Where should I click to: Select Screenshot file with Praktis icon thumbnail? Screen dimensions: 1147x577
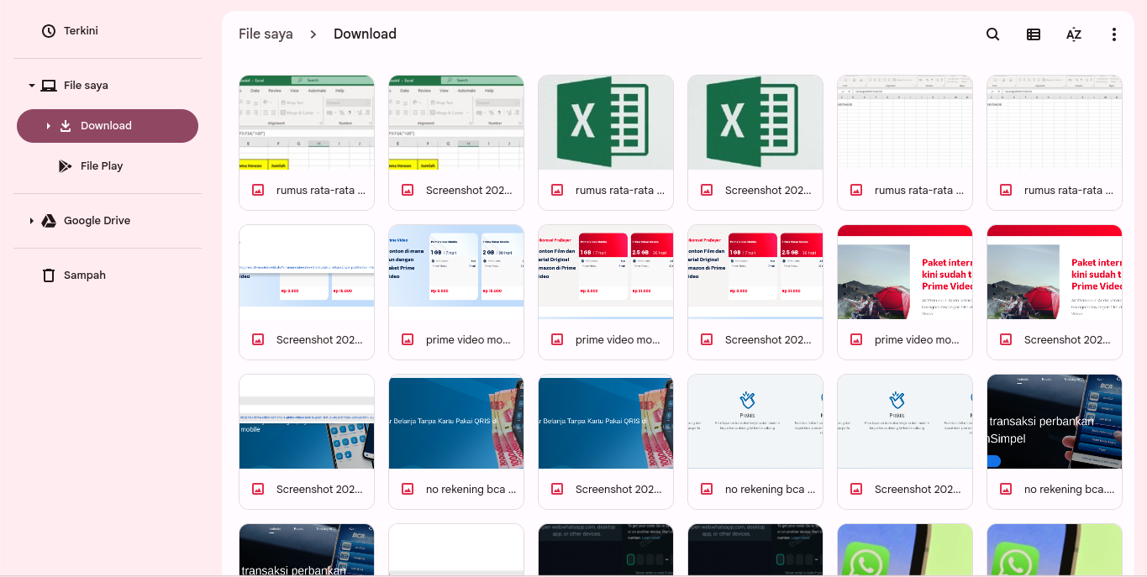coord(905,442)
